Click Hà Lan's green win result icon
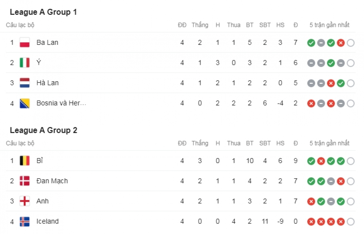Viewport: 364px width, 234px height. pos(341,83)
